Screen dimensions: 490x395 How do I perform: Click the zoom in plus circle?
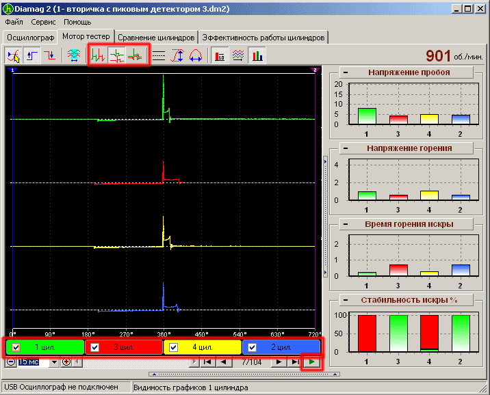click(66, 362)
